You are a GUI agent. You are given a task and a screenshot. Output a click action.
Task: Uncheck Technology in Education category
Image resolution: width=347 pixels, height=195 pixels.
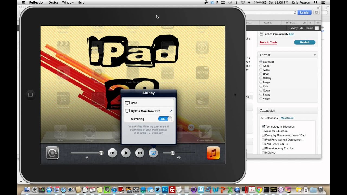[x=263, y=126]
